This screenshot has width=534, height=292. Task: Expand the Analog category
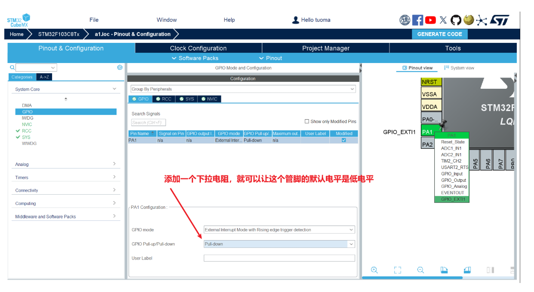pos(114,164)
